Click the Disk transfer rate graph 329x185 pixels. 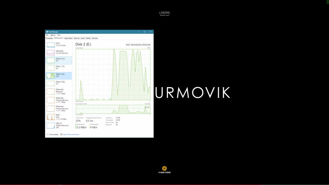[x=113, y=109]
